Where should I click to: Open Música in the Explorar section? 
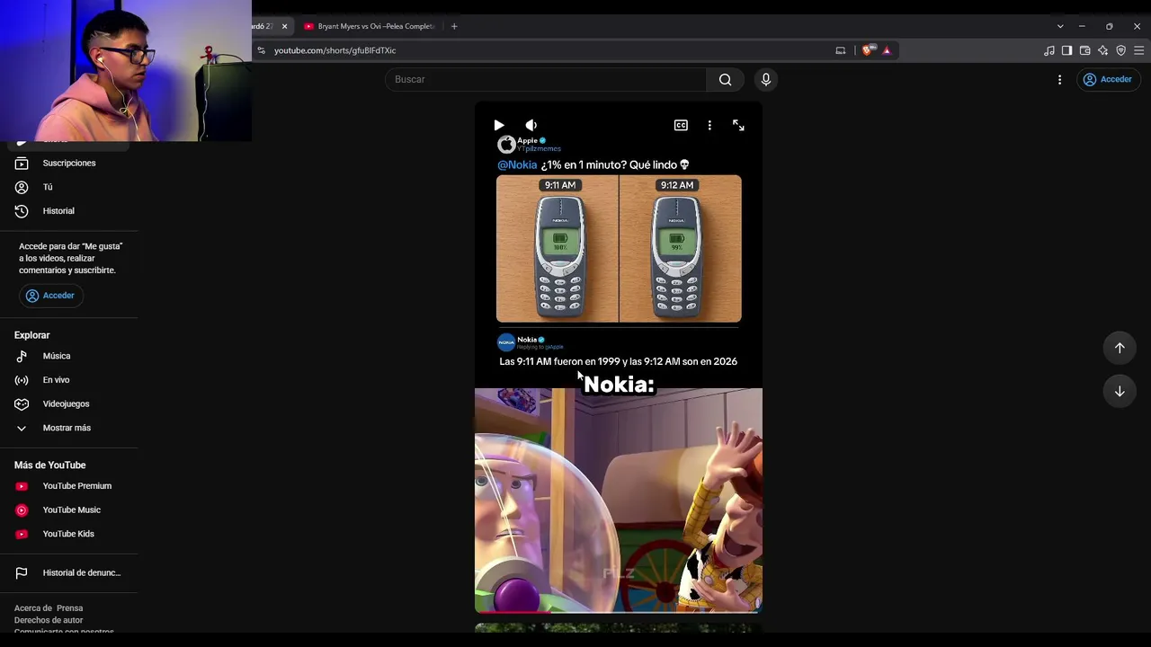pyautogui.click(x=69, y=356)
